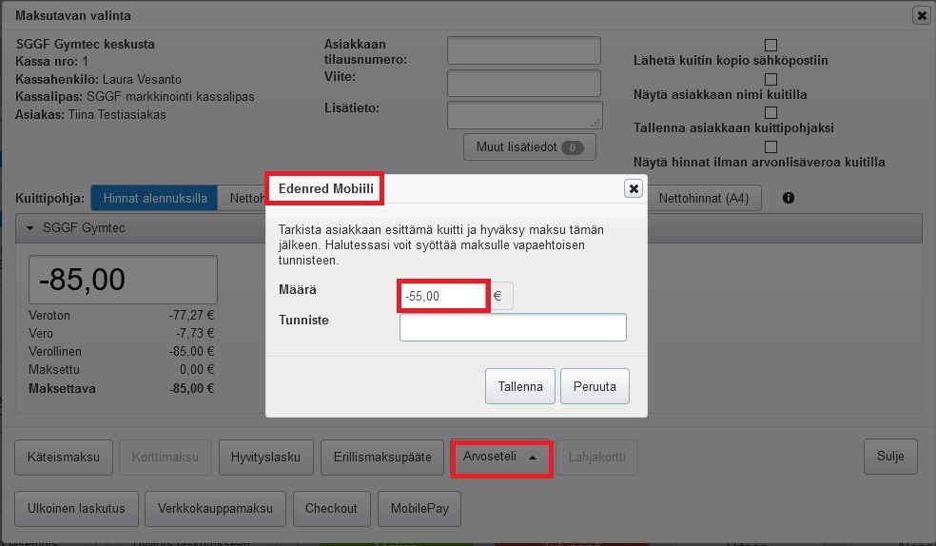Open Muut lisätiedot details
Screen dimensions: 936x546
coord(529,147)
